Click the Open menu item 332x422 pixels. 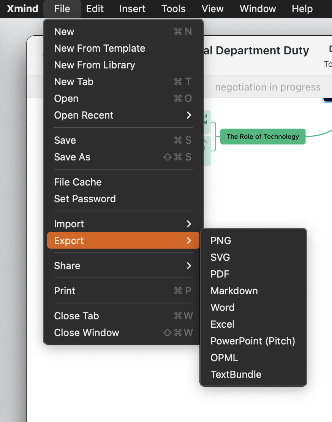pyautogui.click(x=123, y=98)
